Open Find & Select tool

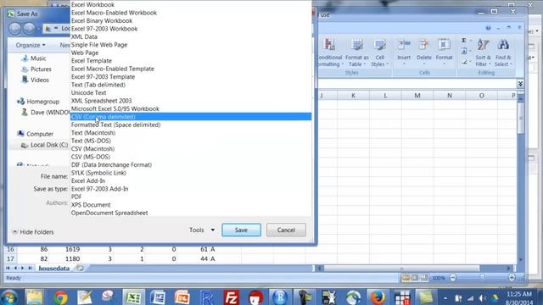503,53
